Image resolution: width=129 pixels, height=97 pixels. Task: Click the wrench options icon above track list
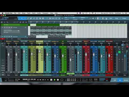point(8,22)
